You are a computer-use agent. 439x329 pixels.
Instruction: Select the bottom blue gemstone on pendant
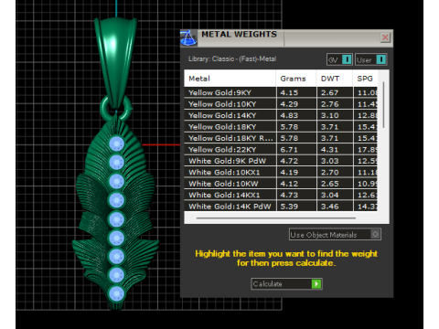(x=116, y=294)
